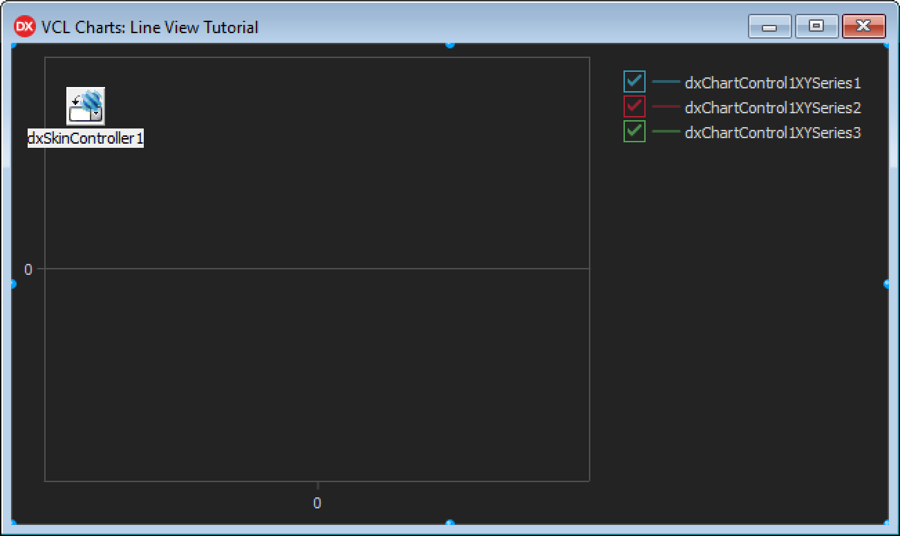900x536 pixels.
Task: Click the red Series2 legend line marker
Action: tap(666, 107)
